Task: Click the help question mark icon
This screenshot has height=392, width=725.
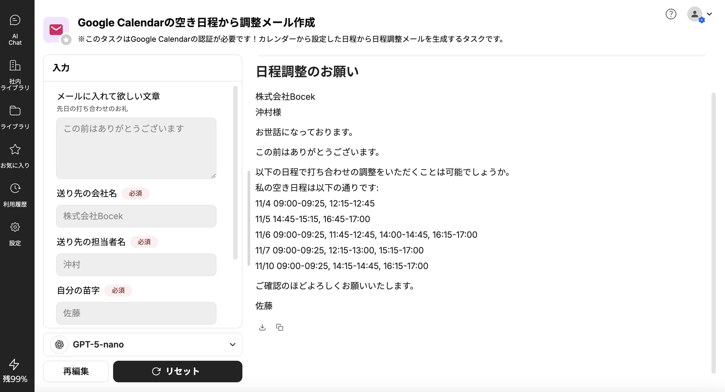Action: 671,14
